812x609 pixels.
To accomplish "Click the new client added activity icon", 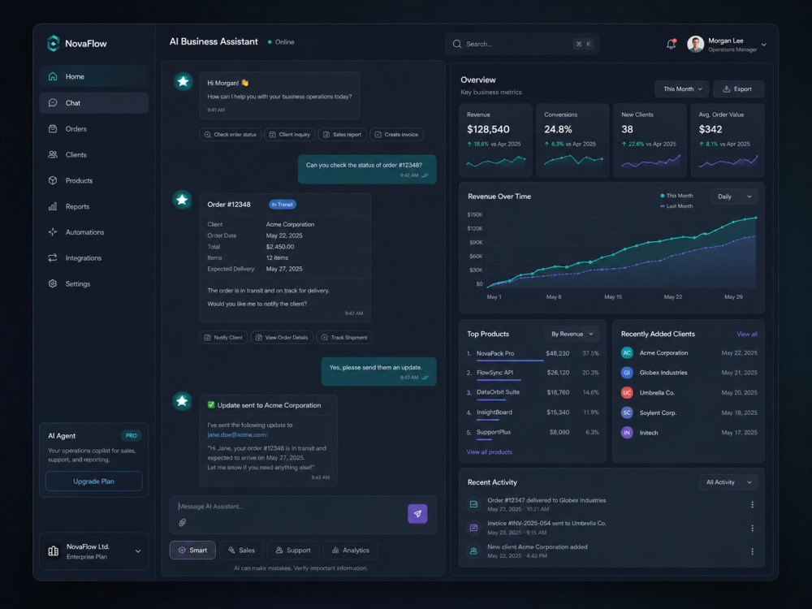I will click(x=473, y=551).
